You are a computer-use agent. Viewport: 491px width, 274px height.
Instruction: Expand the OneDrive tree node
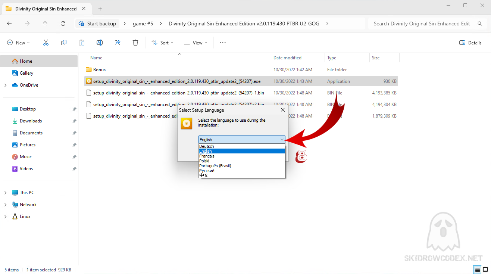click(5, 85)
